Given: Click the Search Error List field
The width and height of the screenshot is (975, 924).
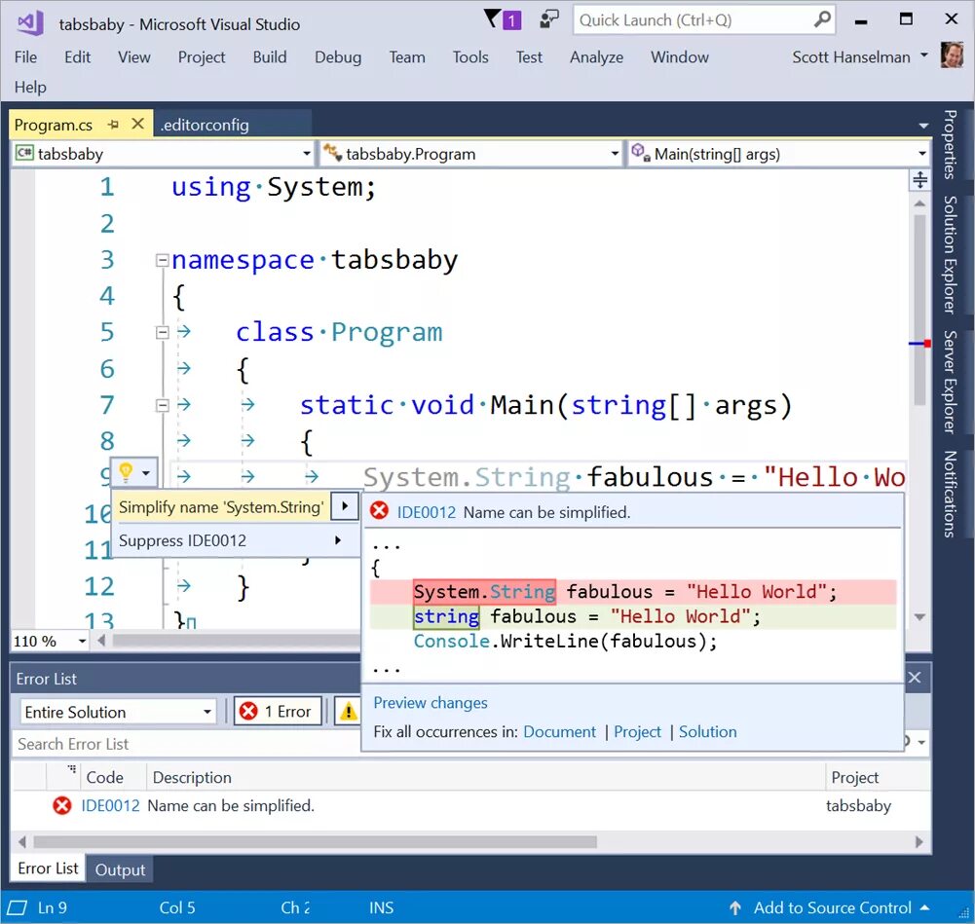Looking at the screenshot, I should pos(186,744).
